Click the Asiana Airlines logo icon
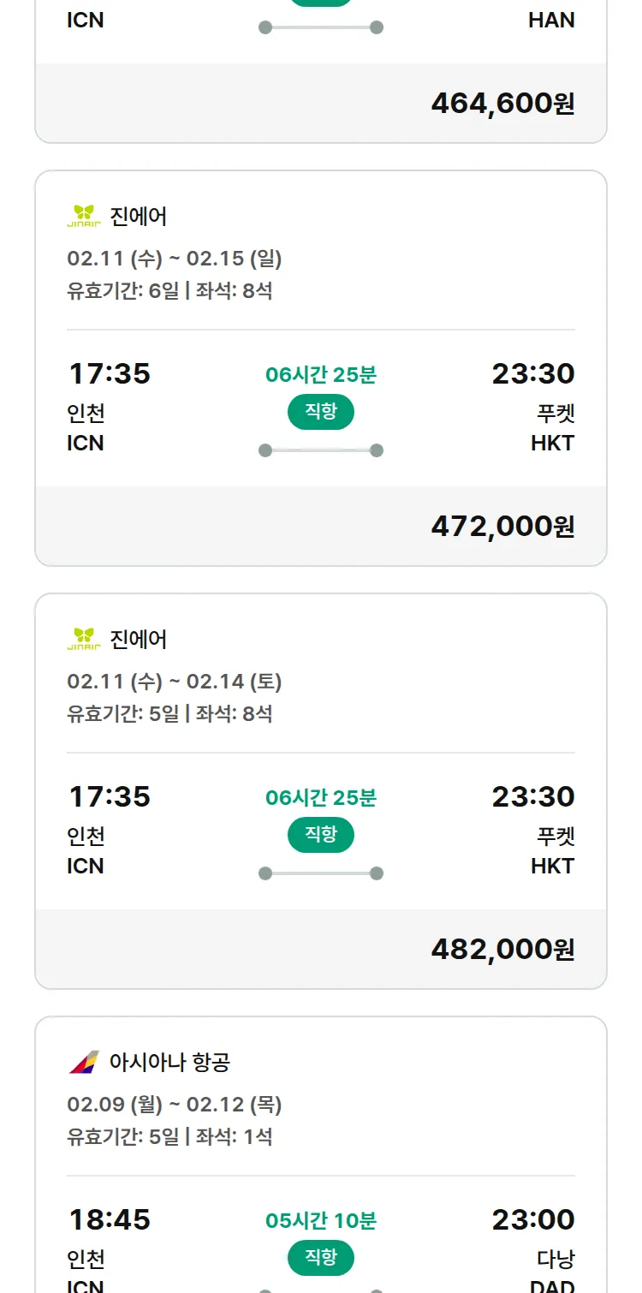This screenshot has height=1293, width=642. point(84,1063)
